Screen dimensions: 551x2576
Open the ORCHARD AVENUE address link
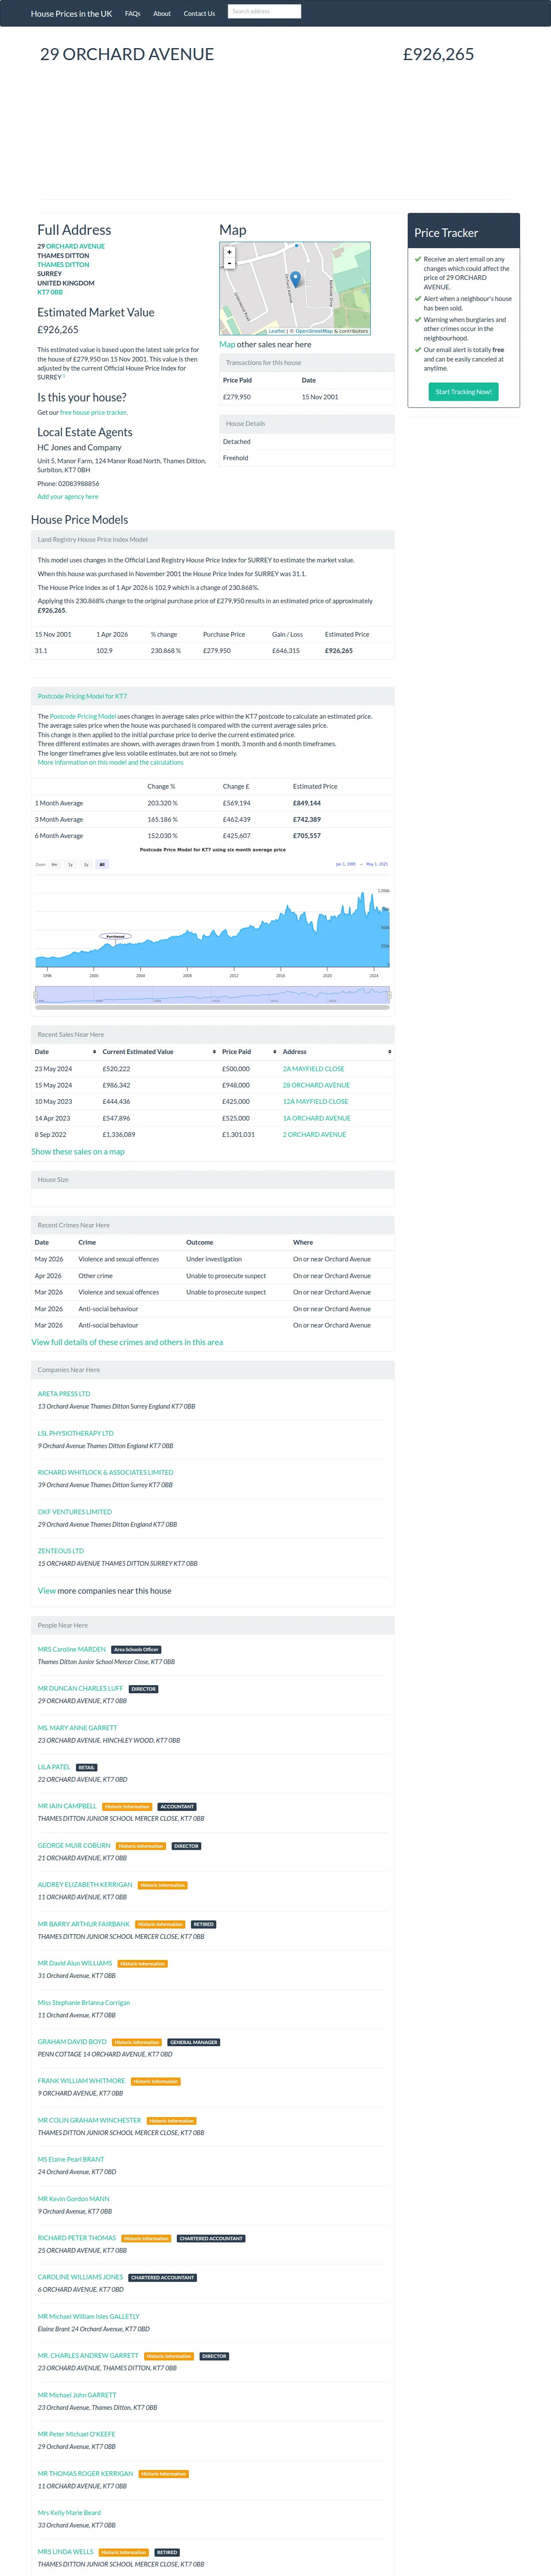(75, 246)
